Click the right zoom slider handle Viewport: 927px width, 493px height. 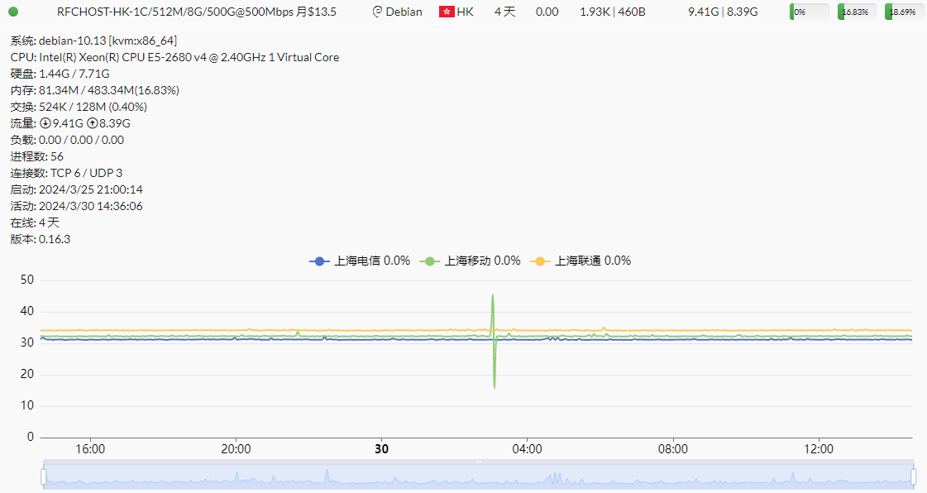pos(913,476)
